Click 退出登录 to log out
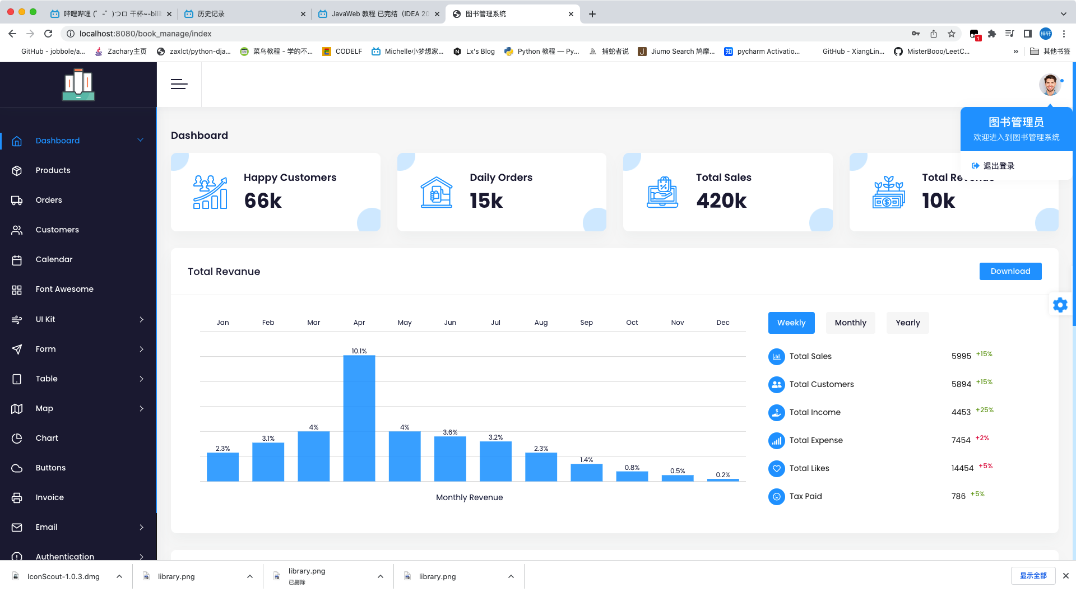Image resolution: width=1076 pixels, height=592 pixels. (x=999, y=166)
